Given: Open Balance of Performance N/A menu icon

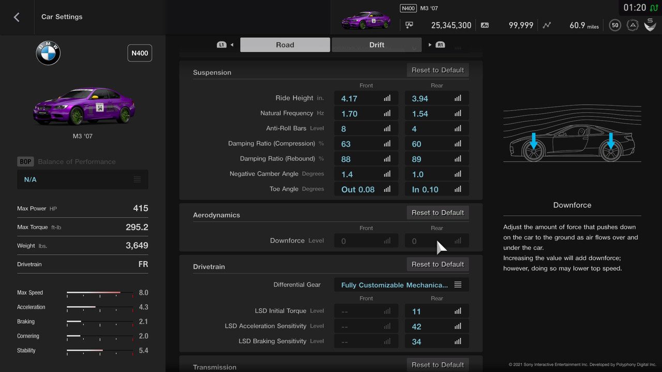Looking at the screenshot, I should pyautogui.click(x=137, y=179).
